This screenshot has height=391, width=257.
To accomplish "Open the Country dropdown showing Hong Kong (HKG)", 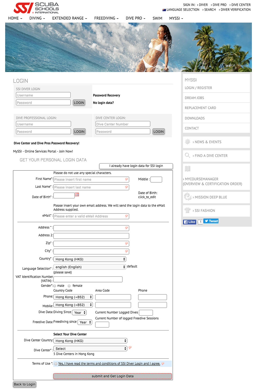I will coord(90,259).
